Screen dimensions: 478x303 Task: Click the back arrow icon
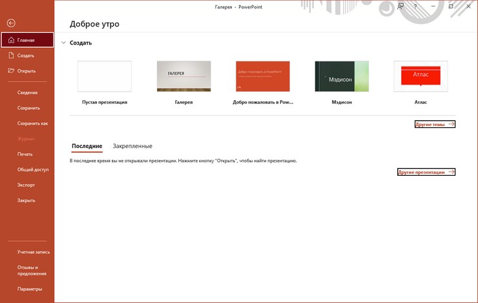[x=11, y=23]
